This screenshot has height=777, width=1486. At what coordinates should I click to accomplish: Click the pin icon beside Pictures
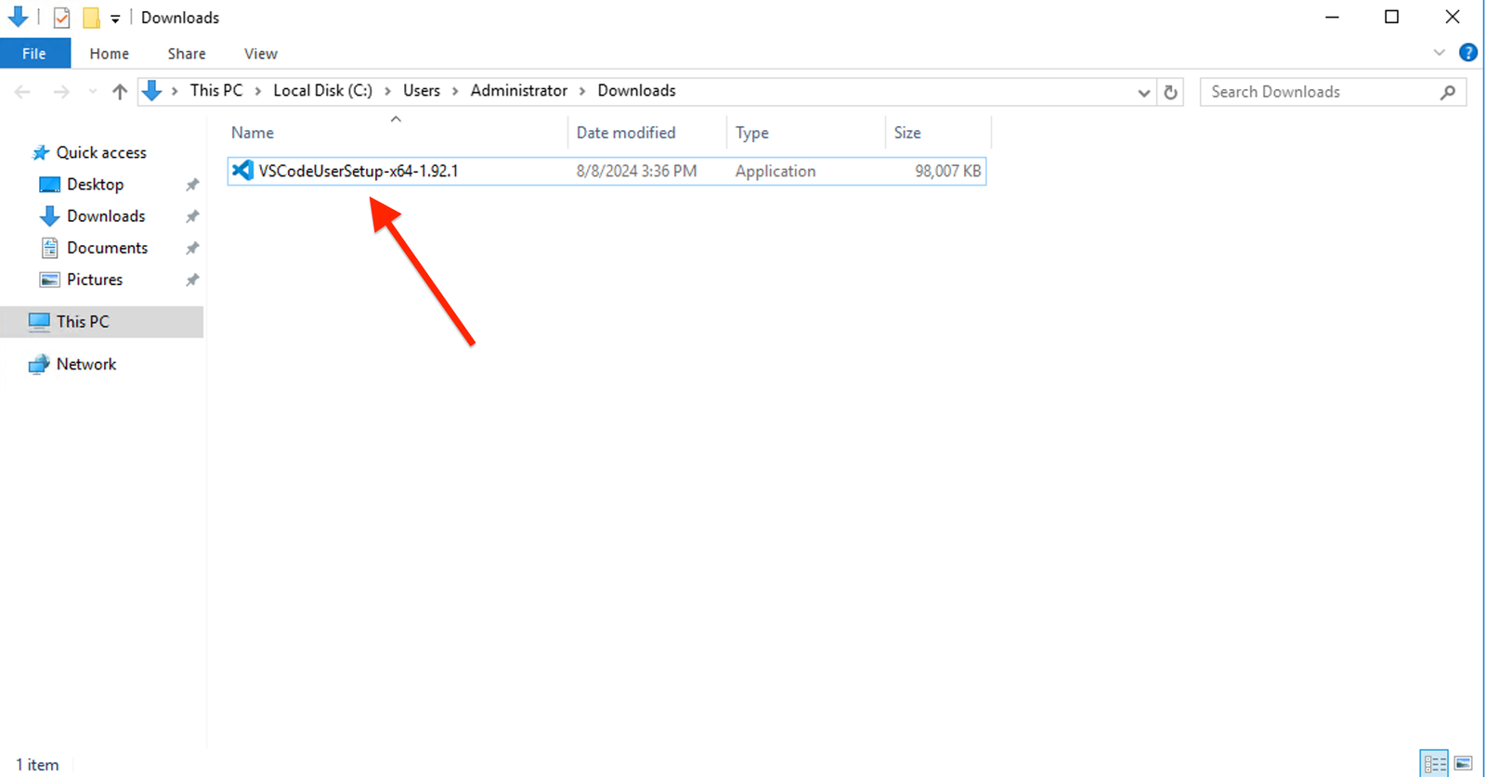coord(192,279)
